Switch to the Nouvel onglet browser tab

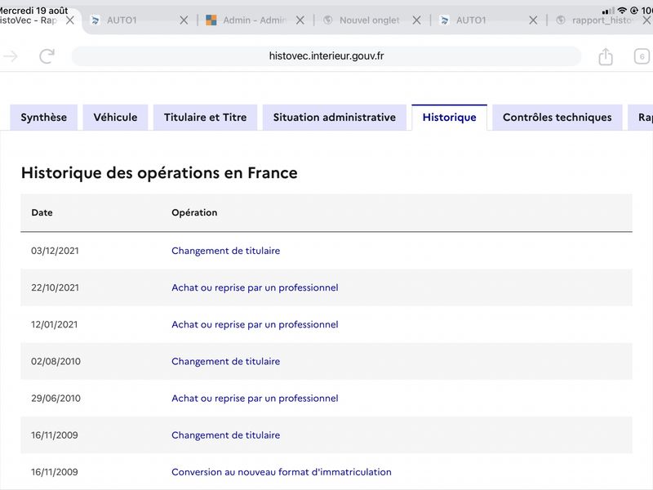(x=370, y=20)
